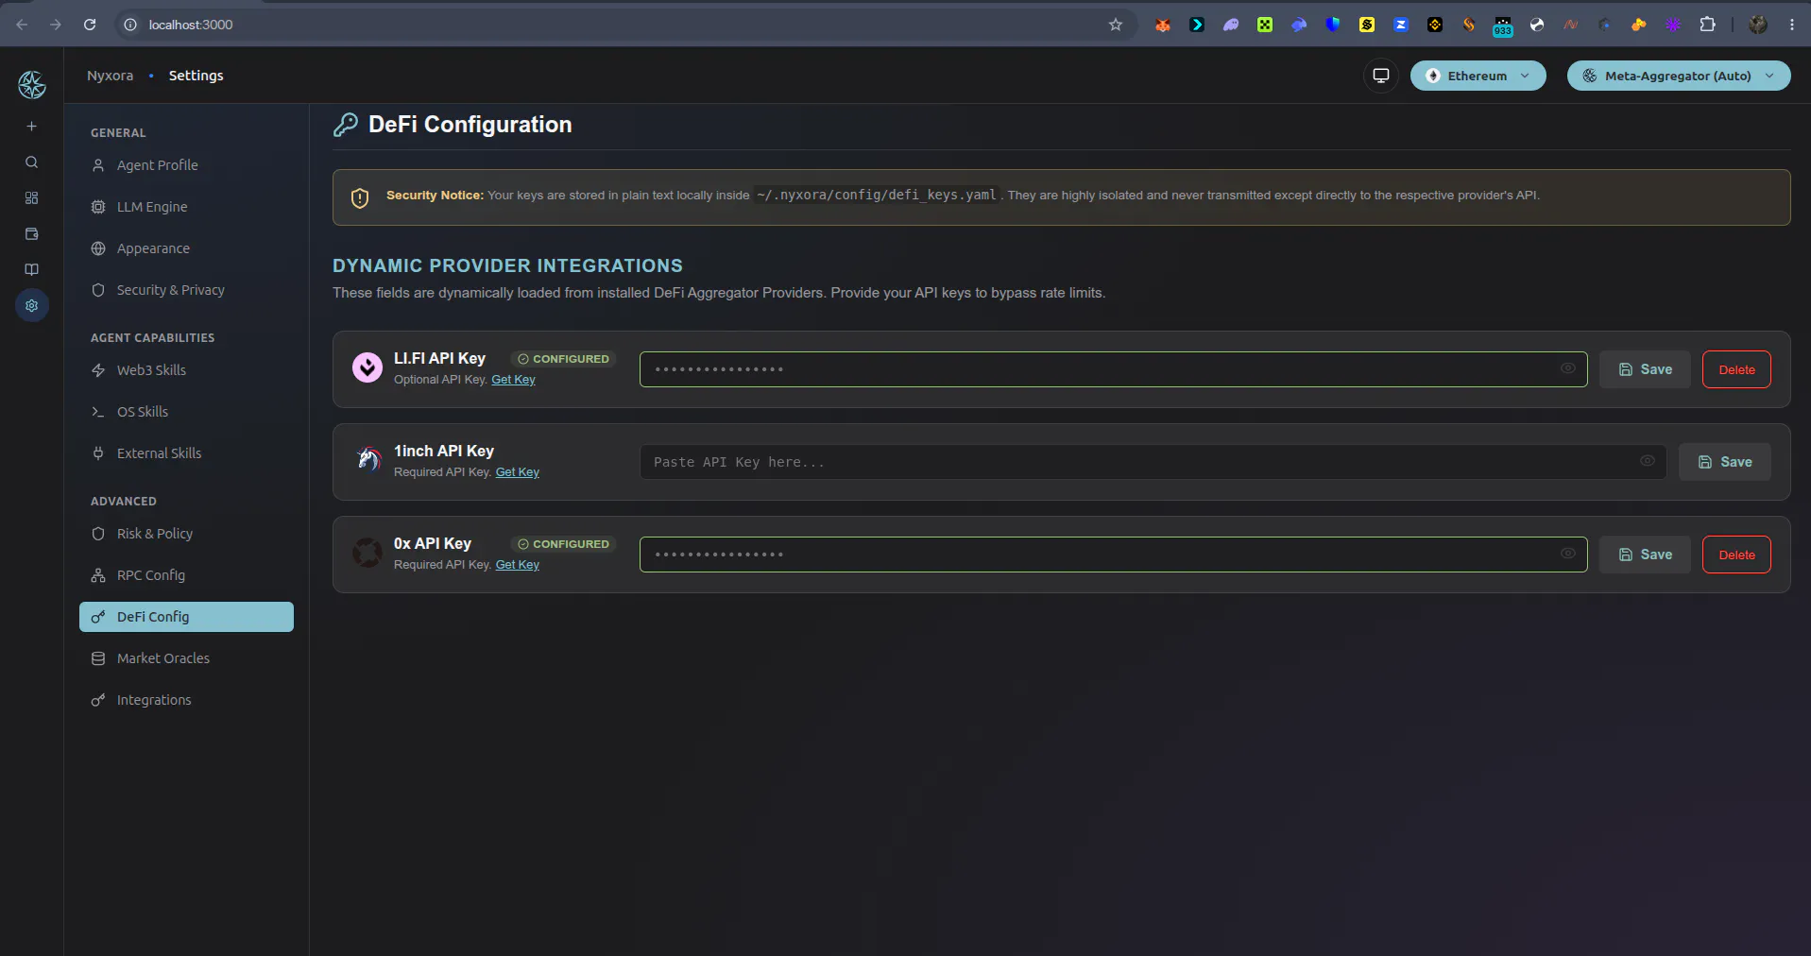Click browser reload button

[90, 25]
